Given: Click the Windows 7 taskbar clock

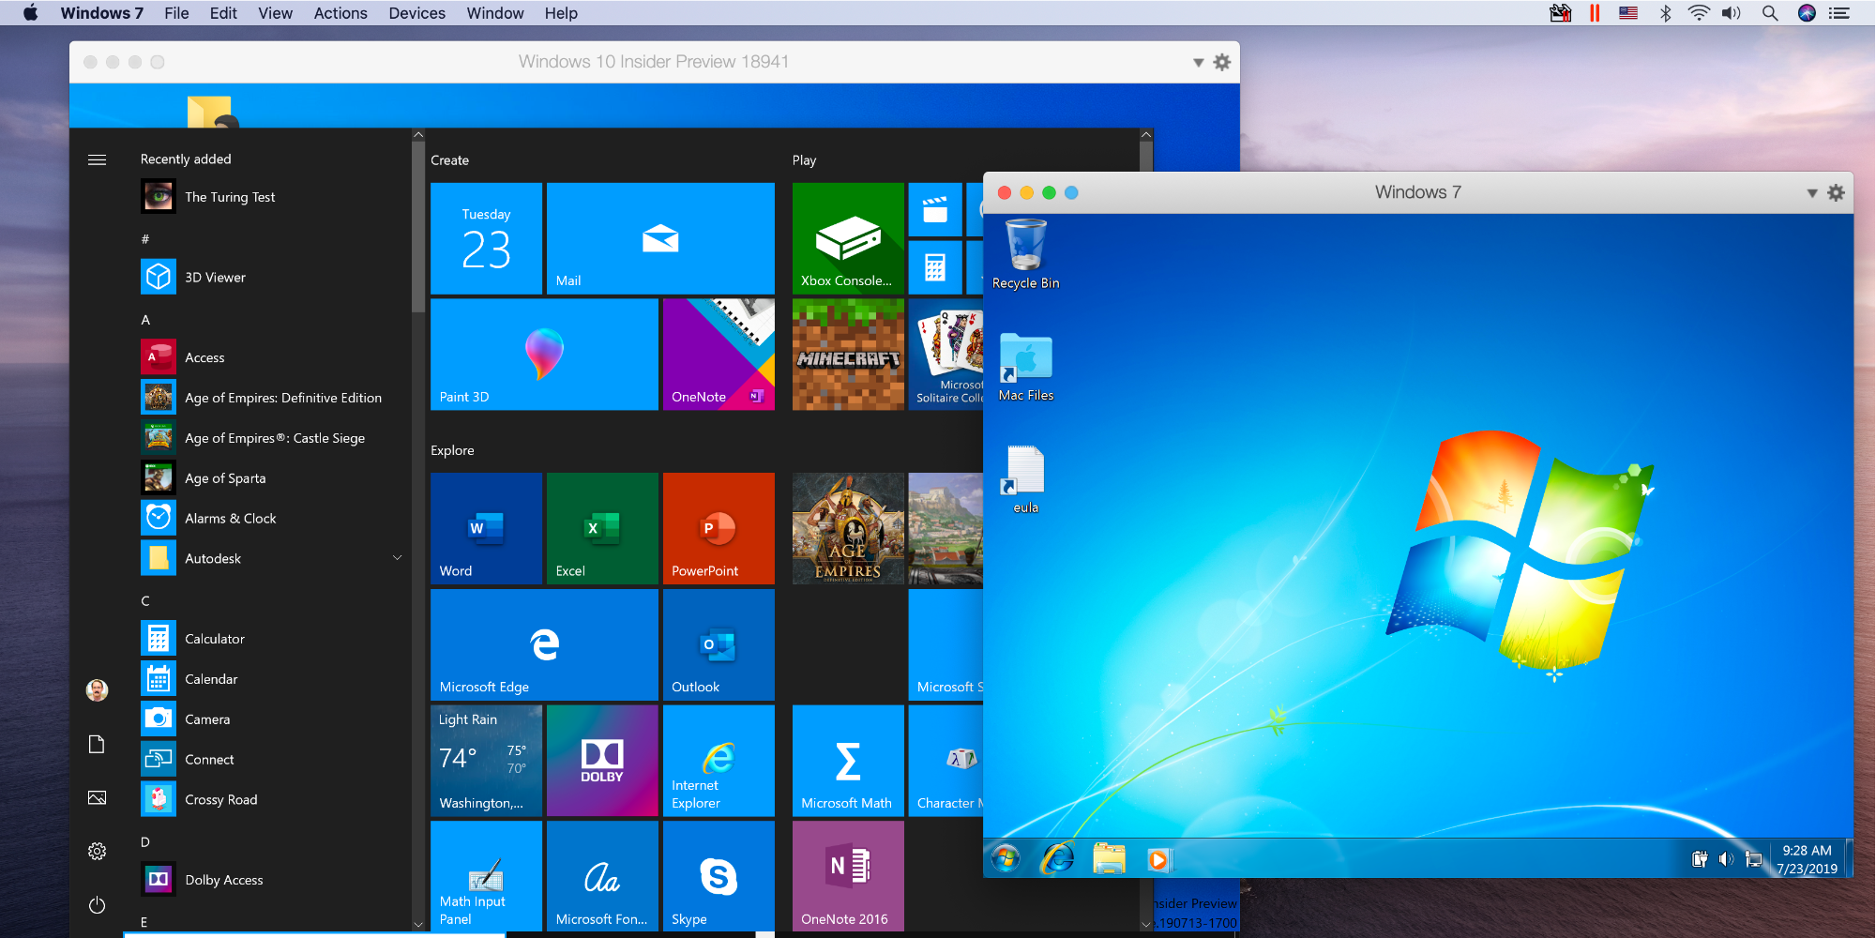Looking at the screenshot, I should [x=1807, y=859].
